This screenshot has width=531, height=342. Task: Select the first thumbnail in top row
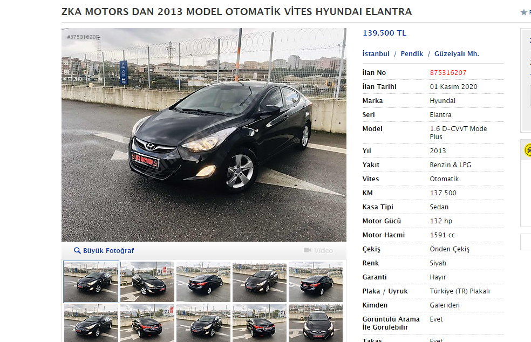(x=91, y=282)
